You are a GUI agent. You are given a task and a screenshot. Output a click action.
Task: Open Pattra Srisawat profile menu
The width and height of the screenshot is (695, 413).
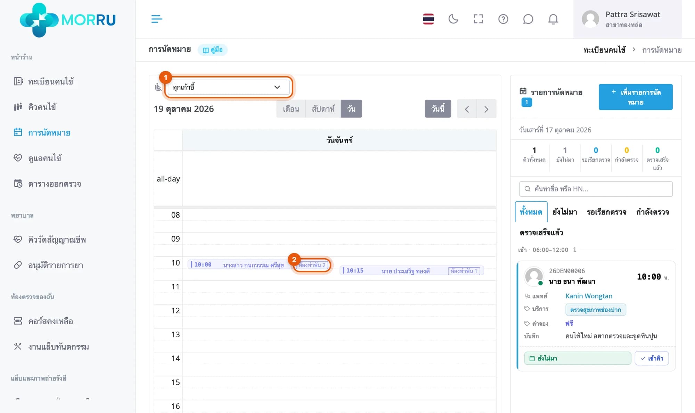pos(627,19)
